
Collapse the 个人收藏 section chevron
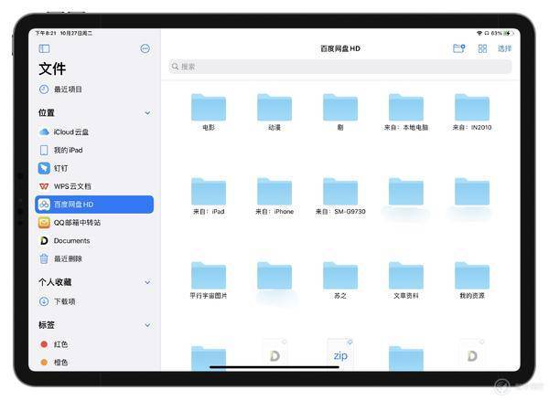(x=147, y=282)
